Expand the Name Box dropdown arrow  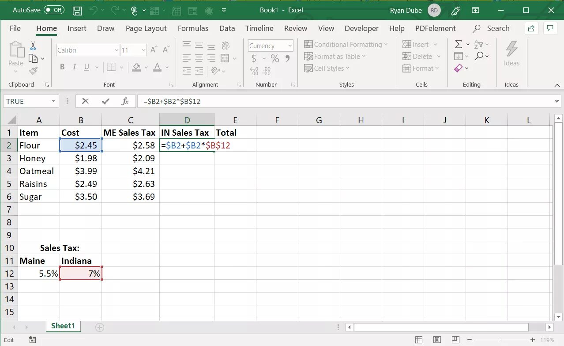pyautogui.click(x=53, y=101)
